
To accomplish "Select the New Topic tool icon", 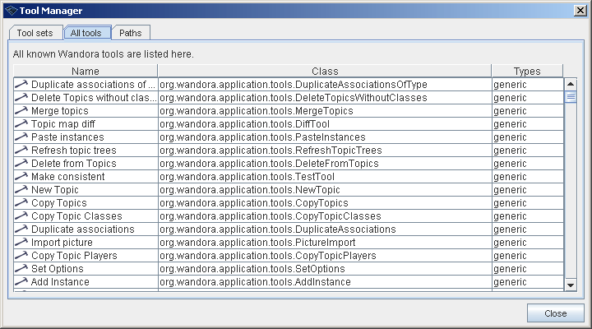I will 21,190.
